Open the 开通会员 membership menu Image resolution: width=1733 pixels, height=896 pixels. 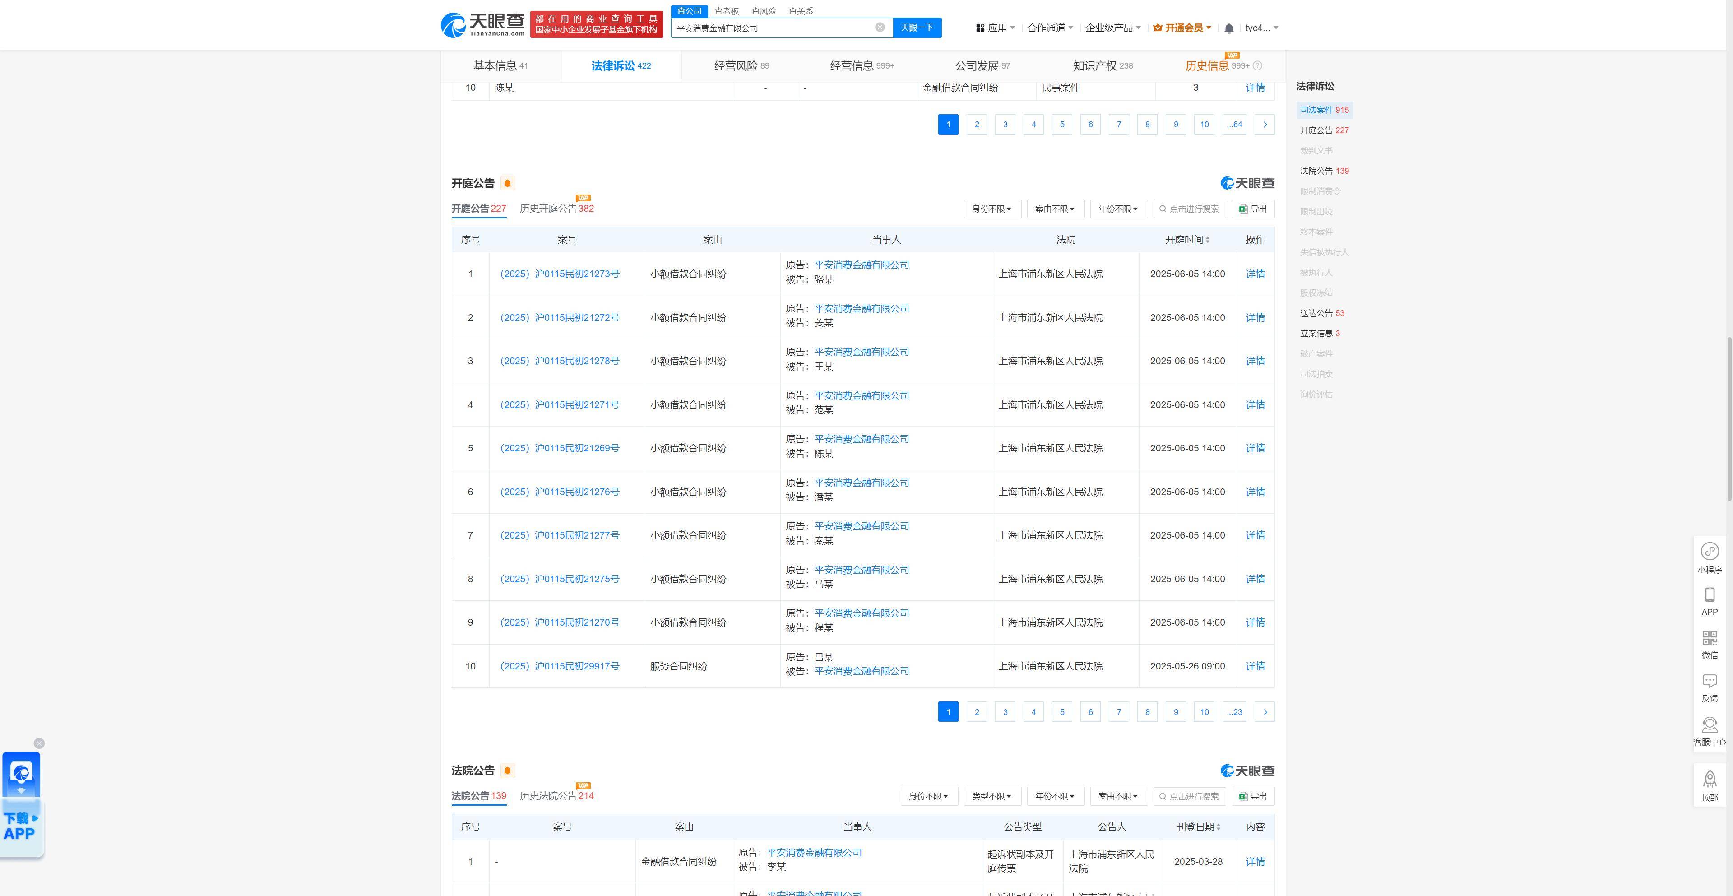[x=1182, y=28]
